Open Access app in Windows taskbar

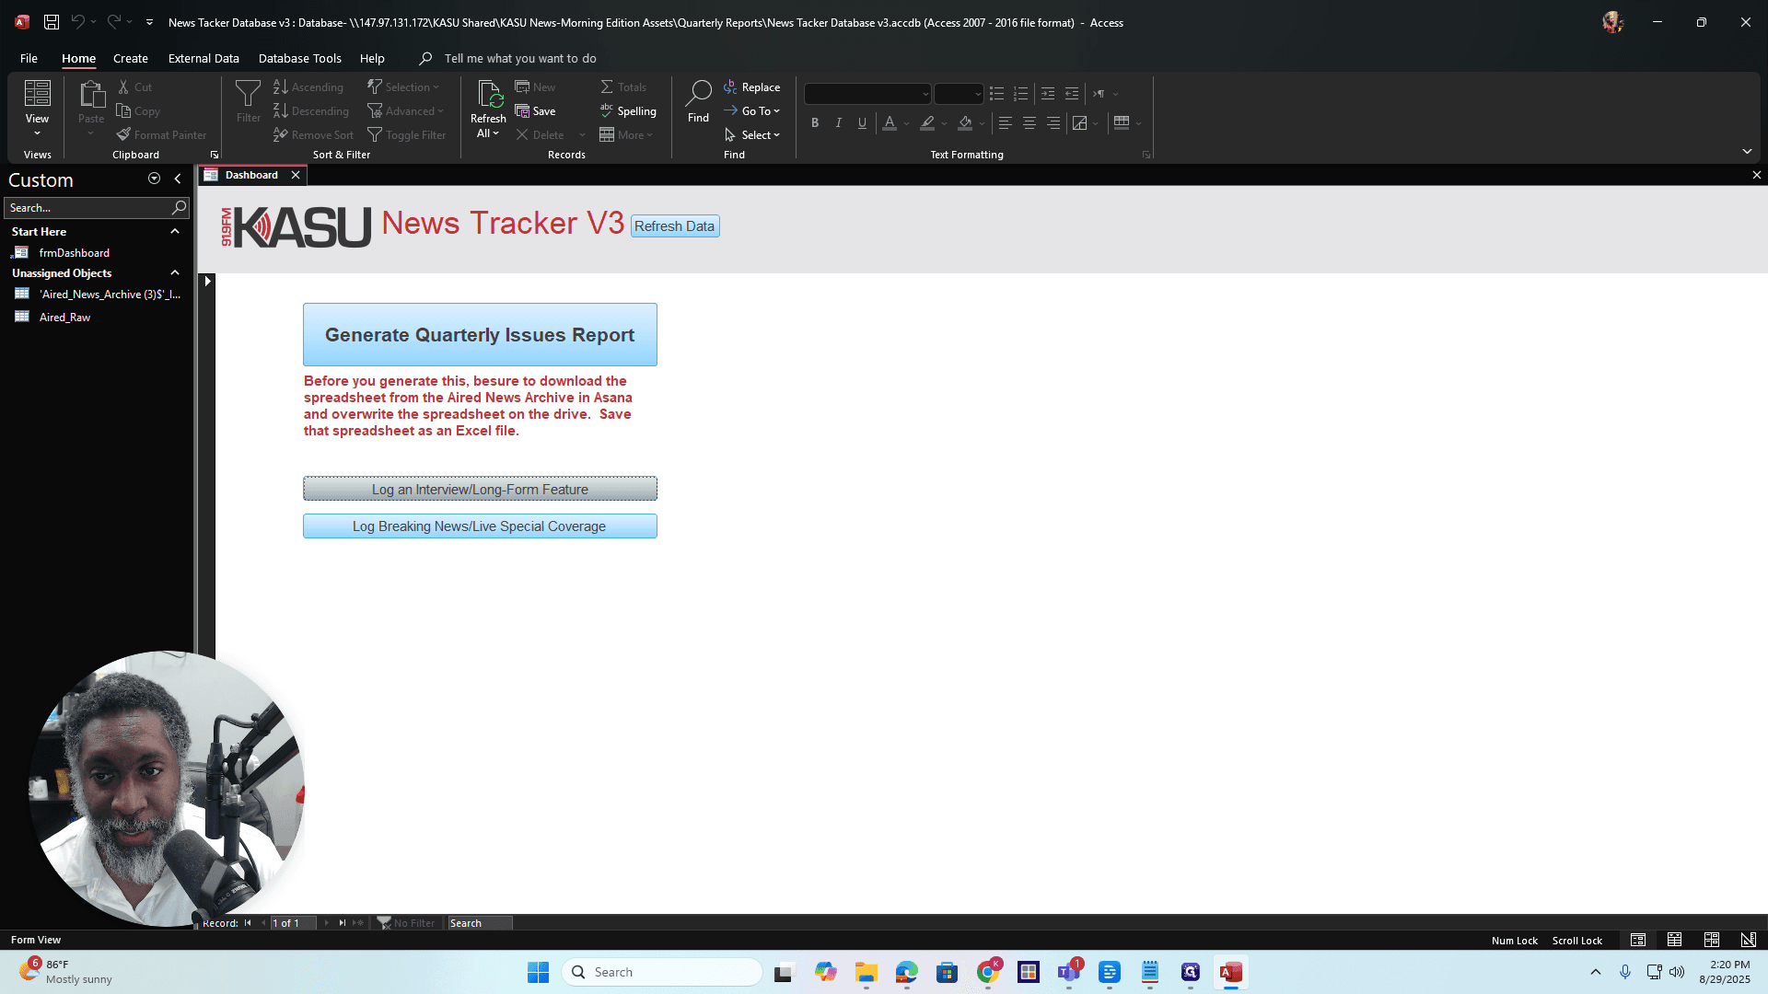1230,972
